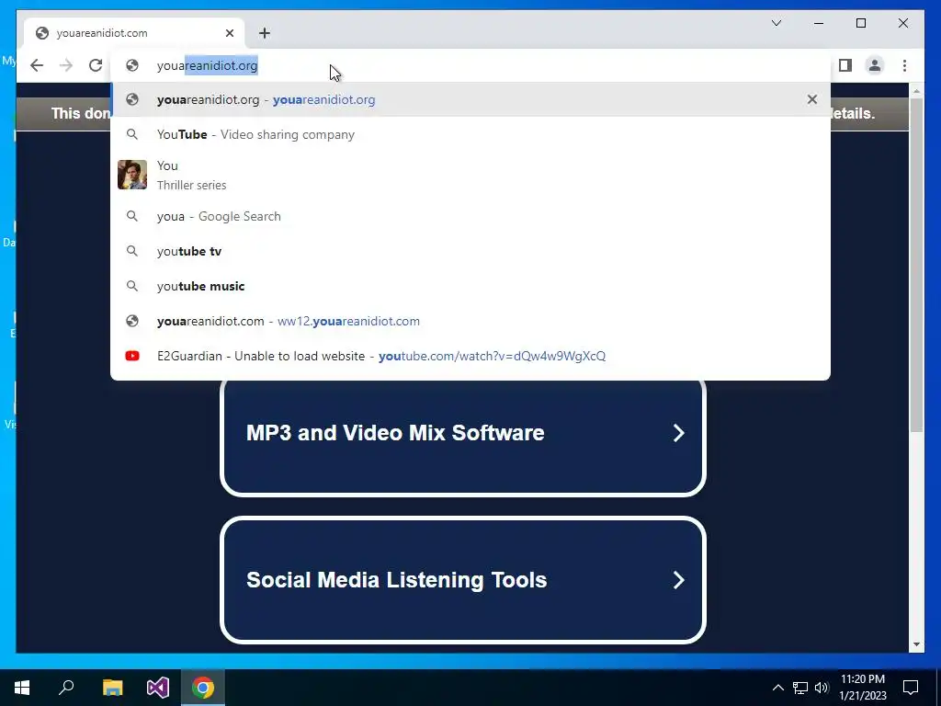Click the scrollbar up arrow

(x=916, y=91)
